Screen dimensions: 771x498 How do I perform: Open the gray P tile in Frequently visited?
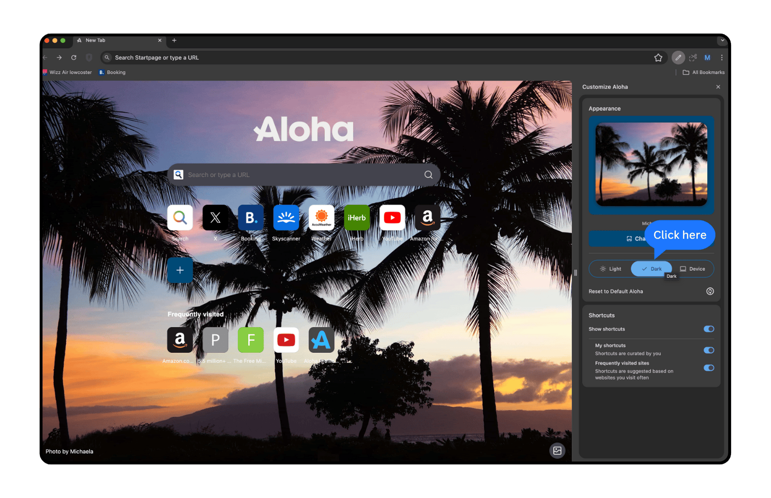pos(215,340)
